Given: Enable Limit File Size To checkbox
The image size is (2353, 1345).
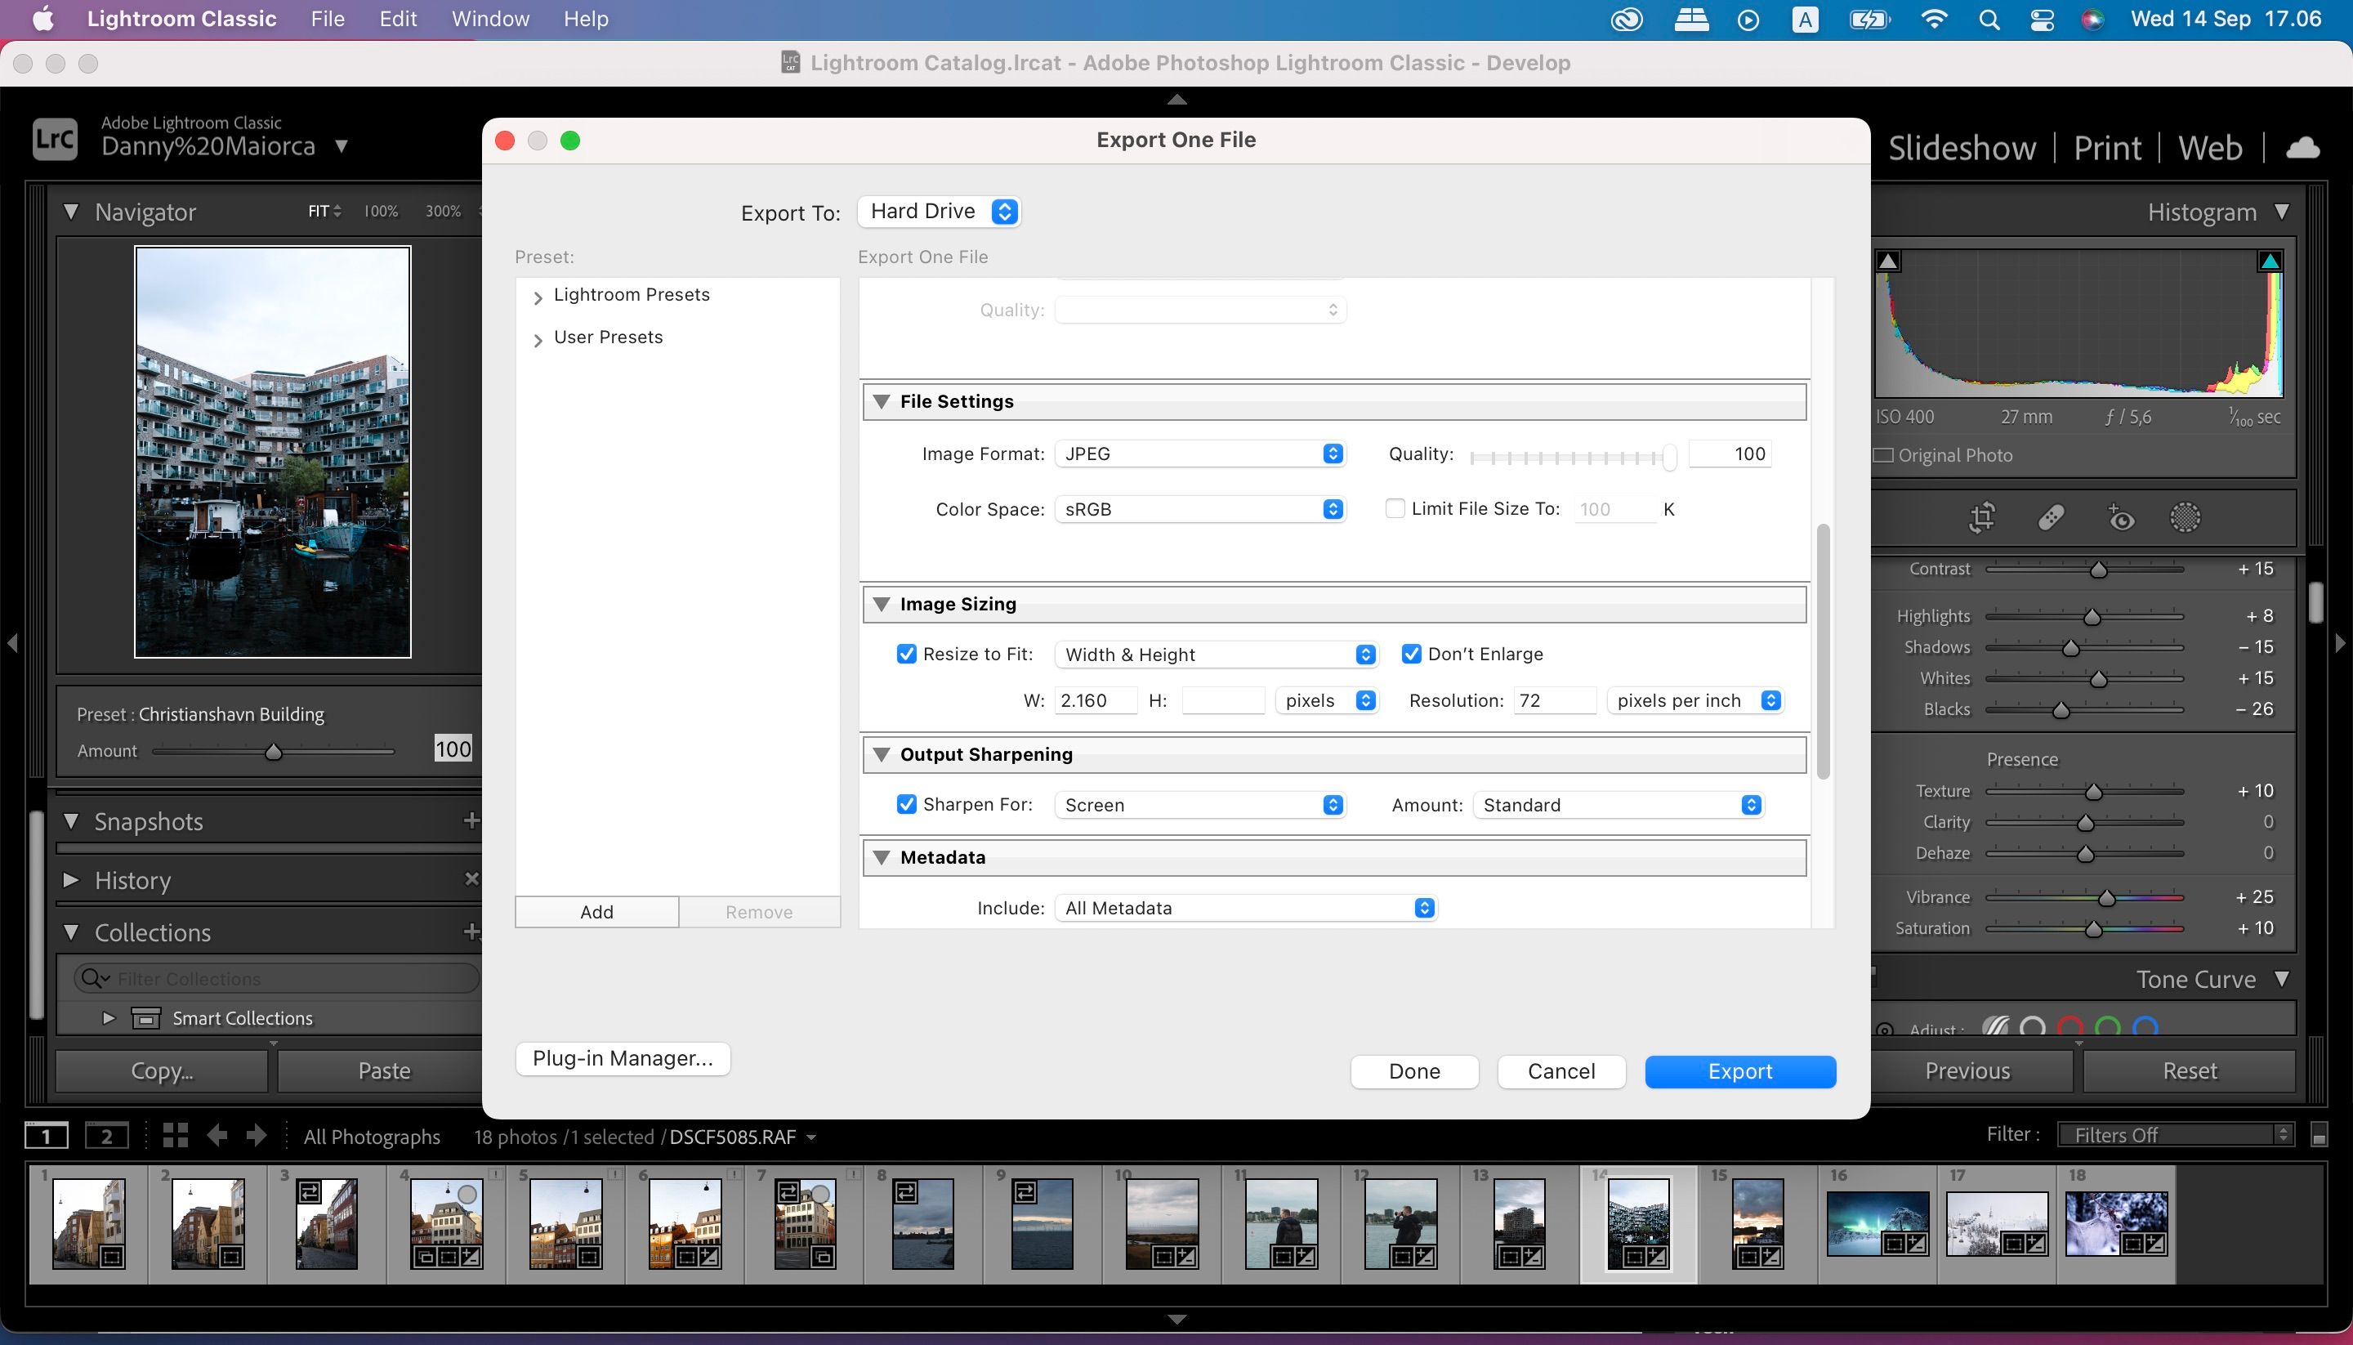Looking at the screenshot, I should (1391, 507).
